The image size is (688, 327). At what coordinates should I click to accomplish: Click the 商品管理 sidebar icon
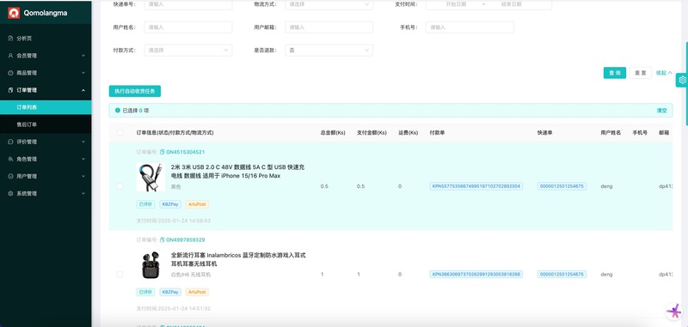click(10, 73)
